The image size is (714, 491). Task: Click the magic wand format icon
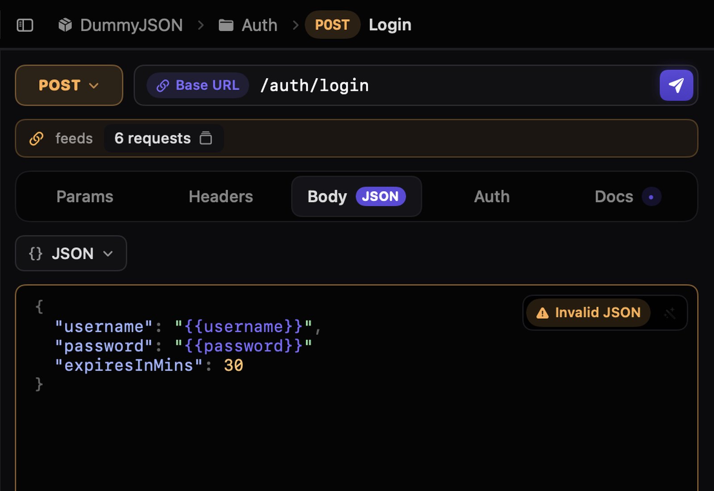coord(669,313)
